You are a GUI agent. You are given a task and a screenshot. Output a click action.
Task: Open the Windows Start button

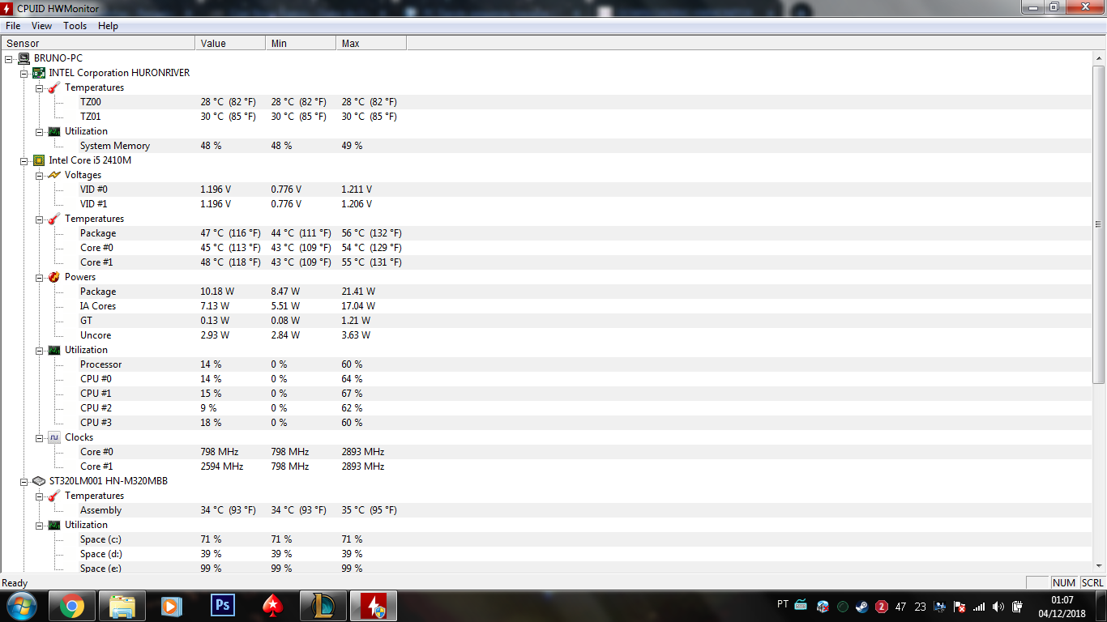click(x=21, y=606)
